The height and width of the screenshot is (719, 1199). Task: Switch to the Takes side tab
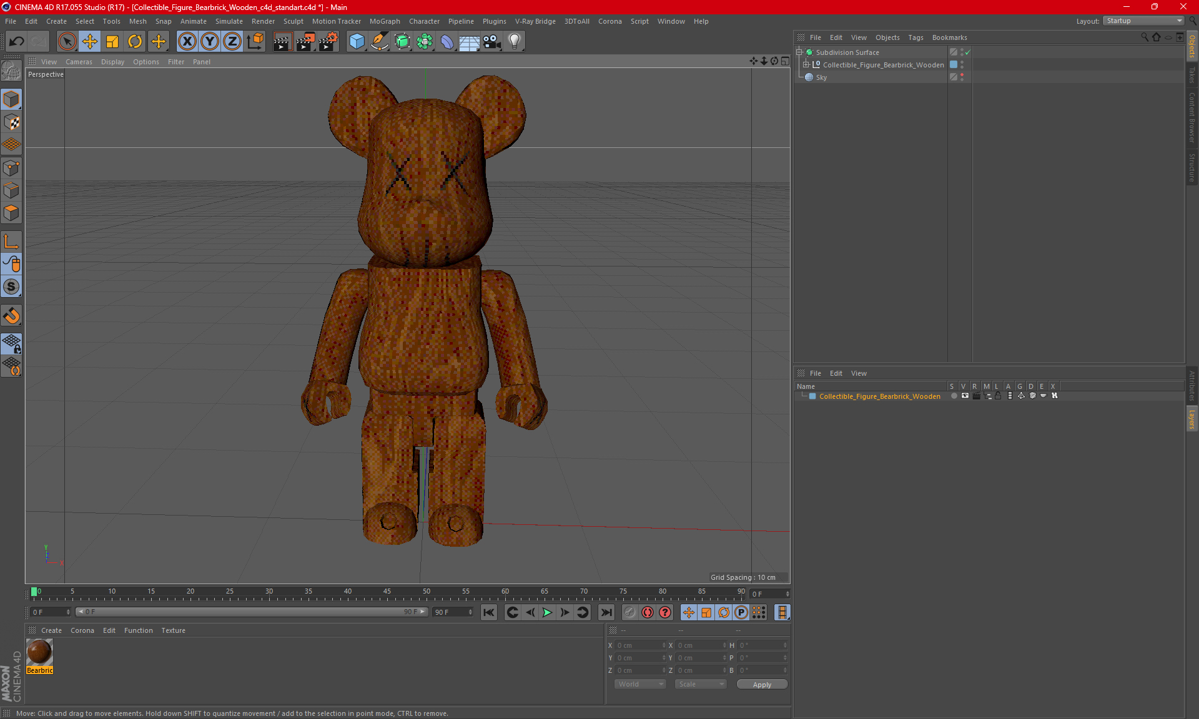(x=1192, y=75)
